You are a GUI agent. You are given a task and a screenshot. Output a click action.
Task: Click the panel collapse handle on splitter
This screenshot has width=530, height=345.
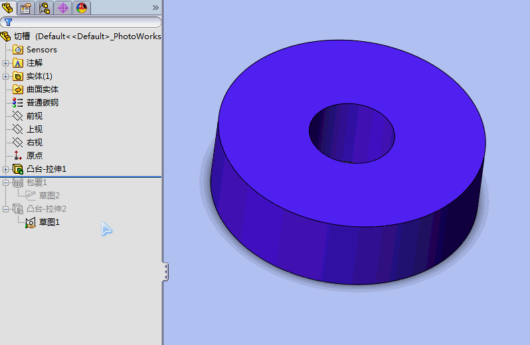(x=165, y=272)
